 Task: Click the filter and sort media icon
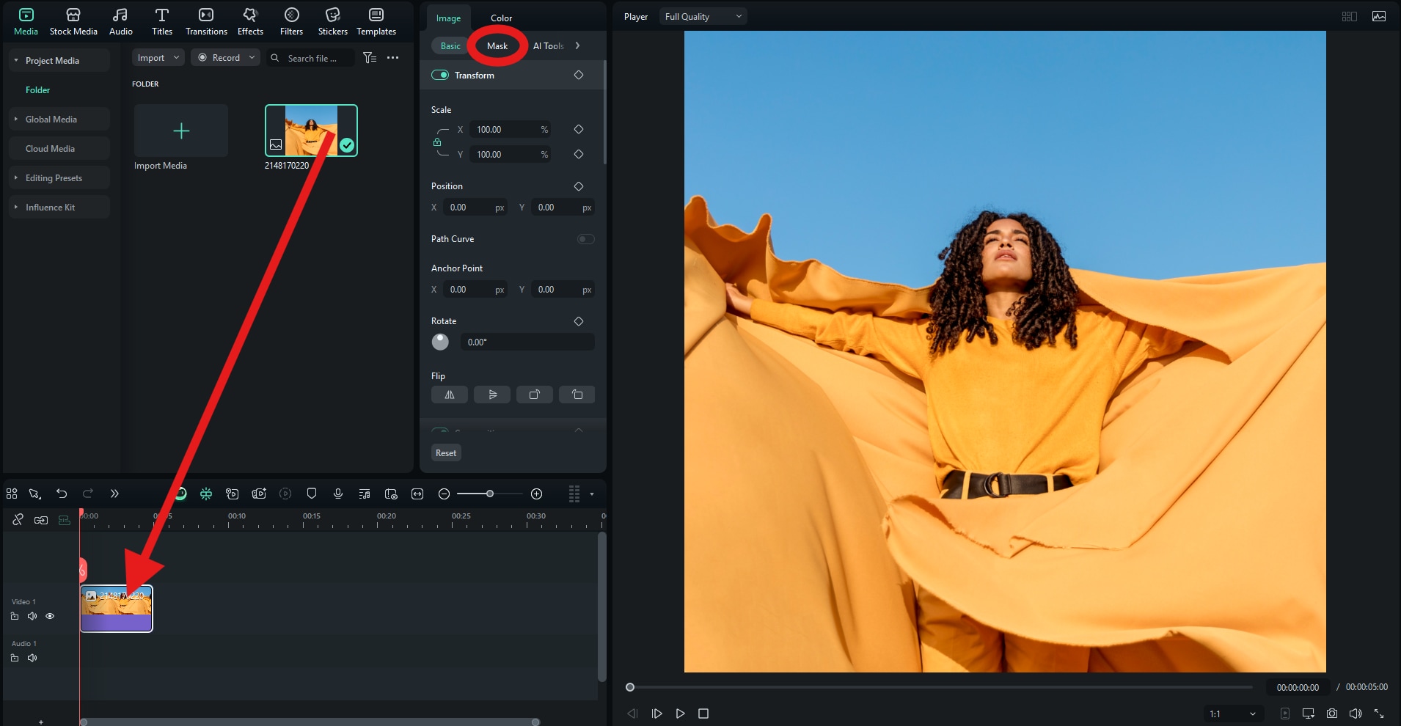[370, 58]
